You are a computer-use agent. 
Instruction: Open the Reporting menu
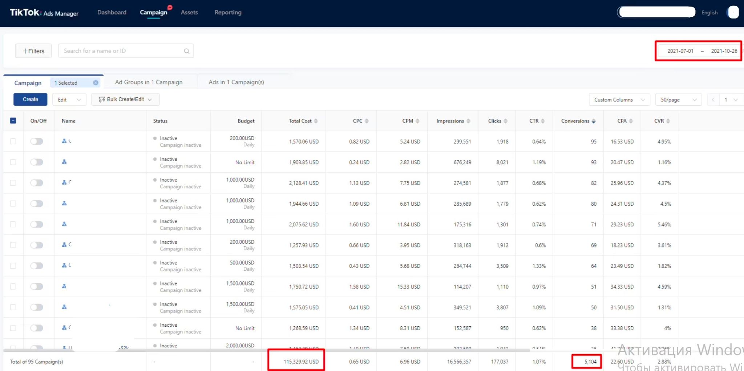click(228, 12)
